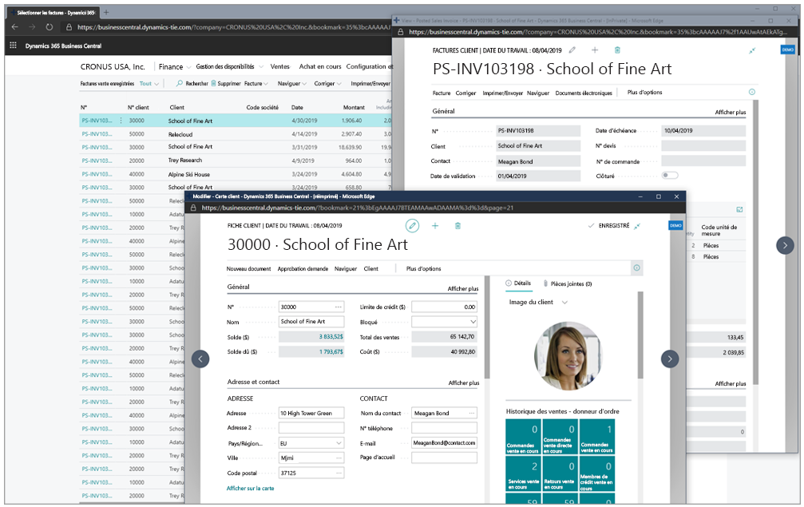
Task: Click the Solde dû value 1 793,67$
Action: (x=311, y=351)
